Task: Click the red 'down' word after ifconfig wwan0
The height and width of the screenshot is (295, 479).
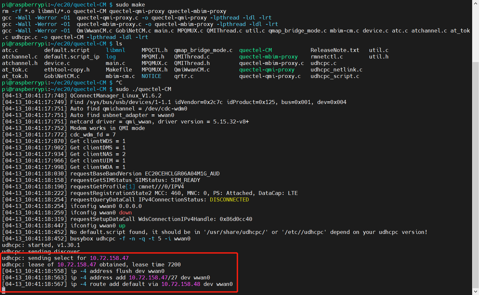Action: [x=125, y=212]
